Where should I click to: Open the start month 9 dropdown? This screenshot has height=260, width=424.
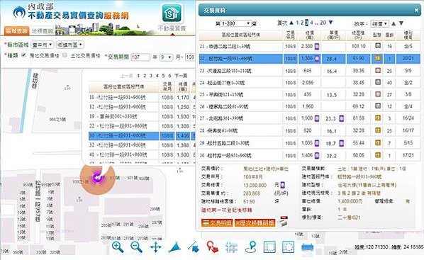(166, 57)
